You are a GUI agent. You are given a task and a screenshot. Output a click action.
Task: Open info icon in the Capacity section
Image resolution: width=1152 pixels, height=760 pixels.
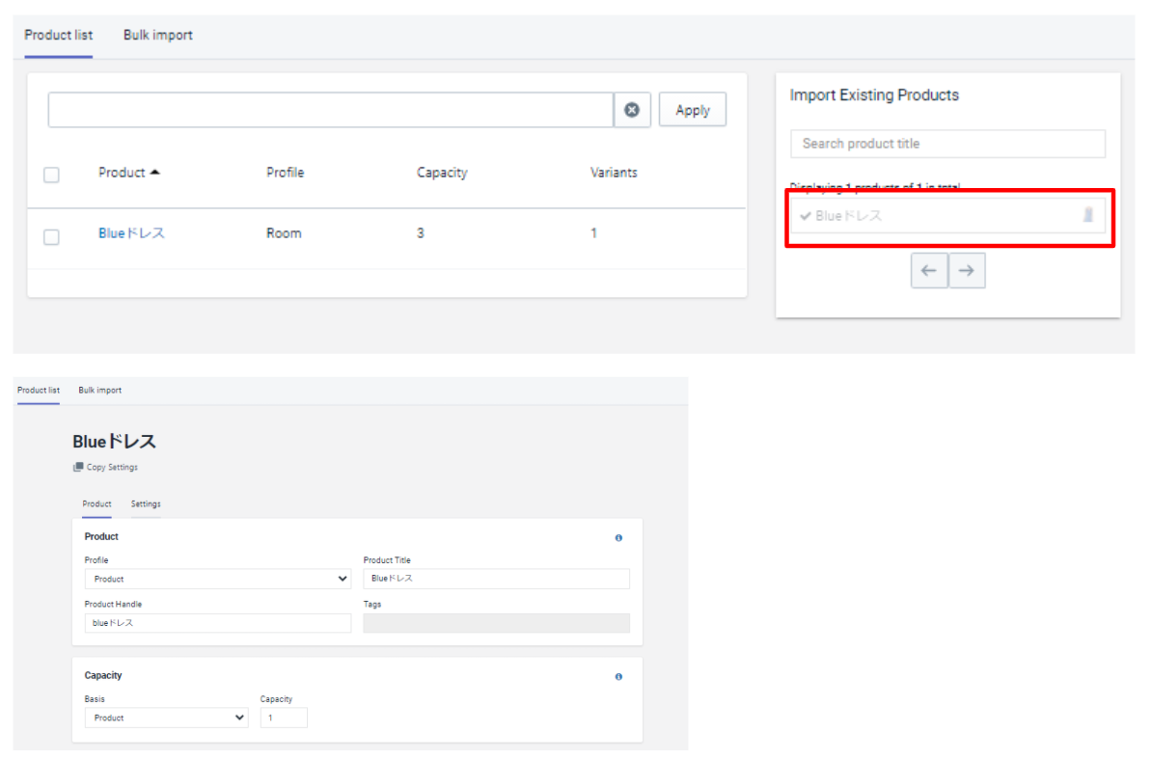coord(618,677)
